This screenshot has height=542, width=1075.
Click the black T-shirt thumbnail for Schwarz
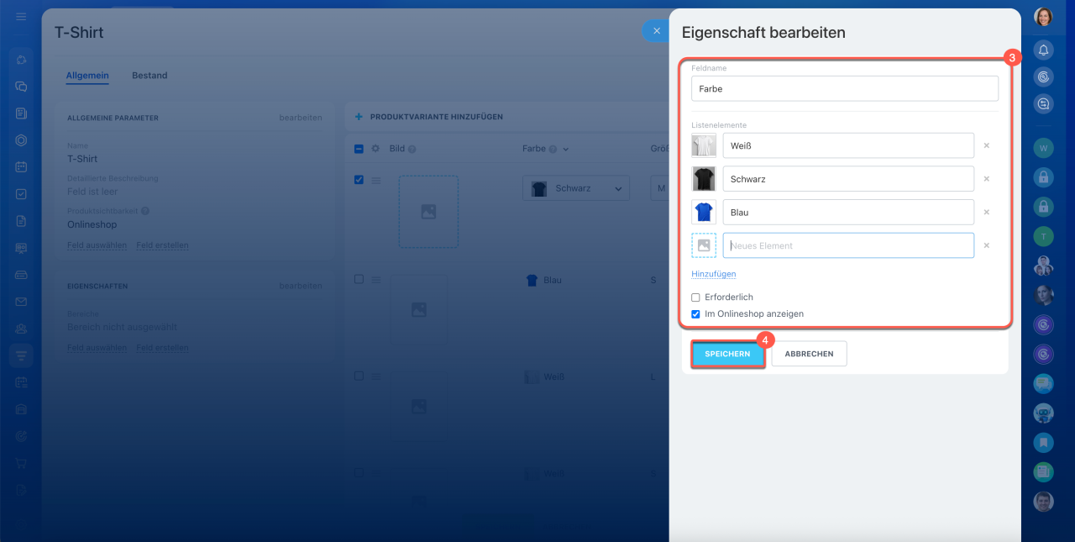tap(704, 179)
